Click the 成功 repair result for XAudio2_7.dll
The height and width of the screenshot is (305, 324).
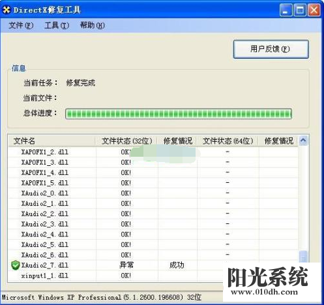coord(177,265)
